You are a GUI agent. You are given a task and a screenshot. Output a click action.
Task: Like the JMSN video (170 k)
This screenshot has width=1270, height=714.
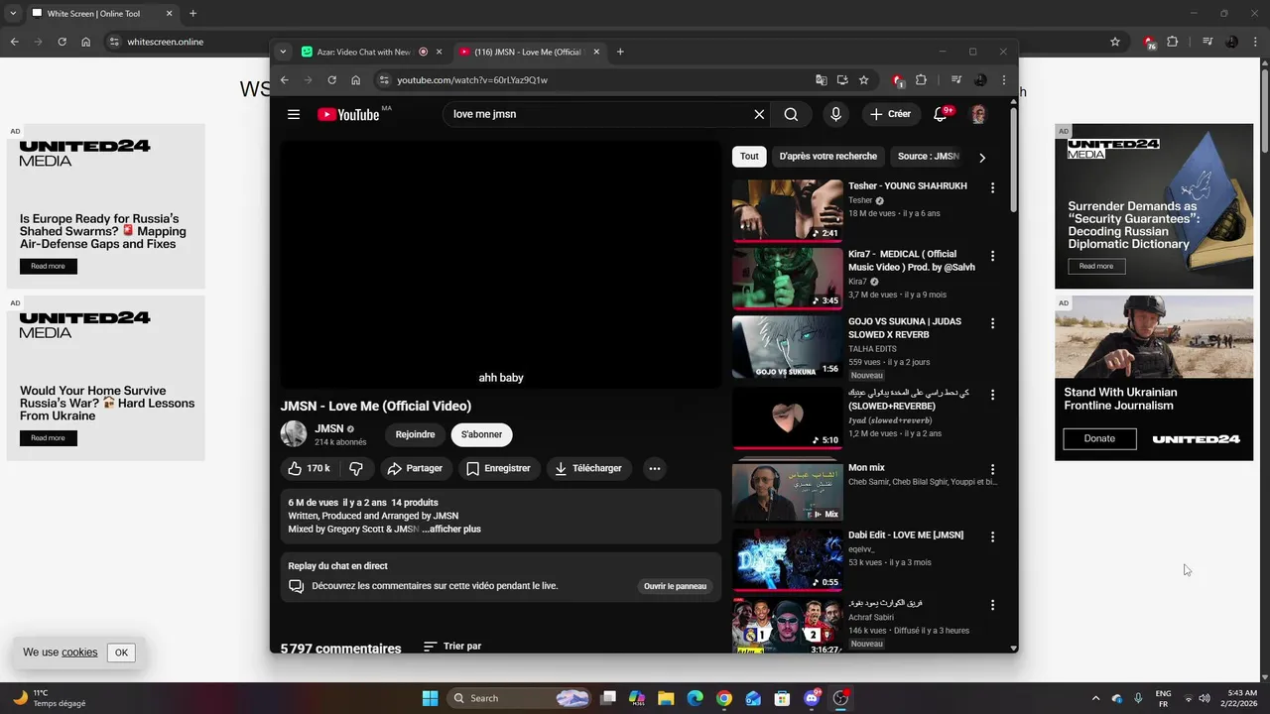coord(310,468)
